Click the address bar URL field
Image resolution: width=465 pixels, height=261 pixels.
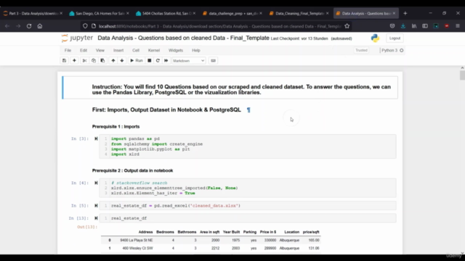[x=220, y=26]
